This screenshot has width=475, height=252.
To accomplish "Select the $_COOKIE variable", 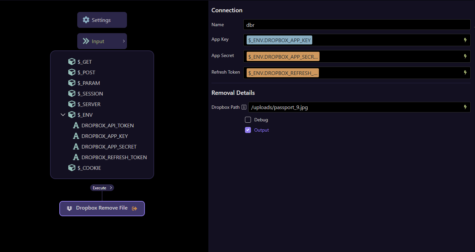I will pos(89,168).
